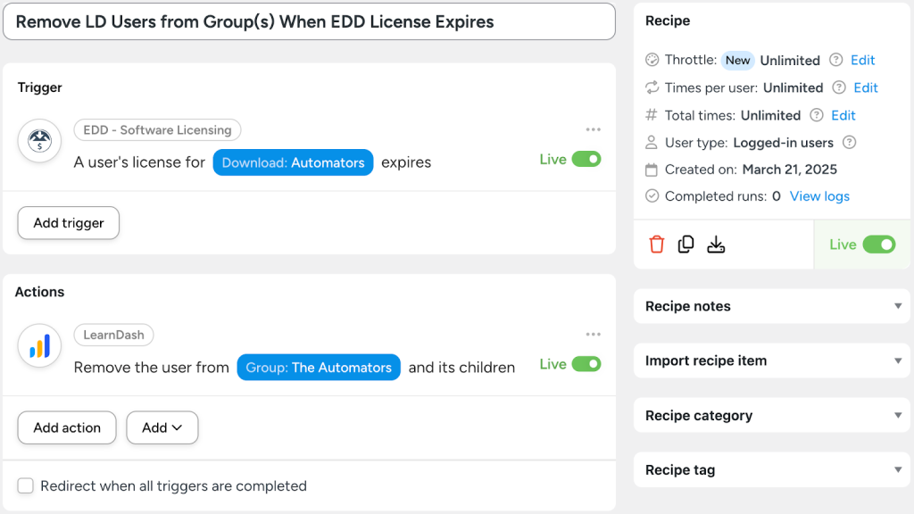914x514 pixels.
Task: Open the trigger's ellipsis options menu
Action: click(593, 129)
